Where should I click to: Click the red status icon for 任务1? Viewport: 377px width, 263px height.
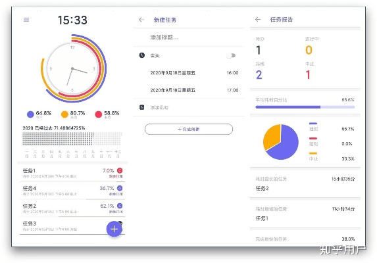[x=120, y=170]
